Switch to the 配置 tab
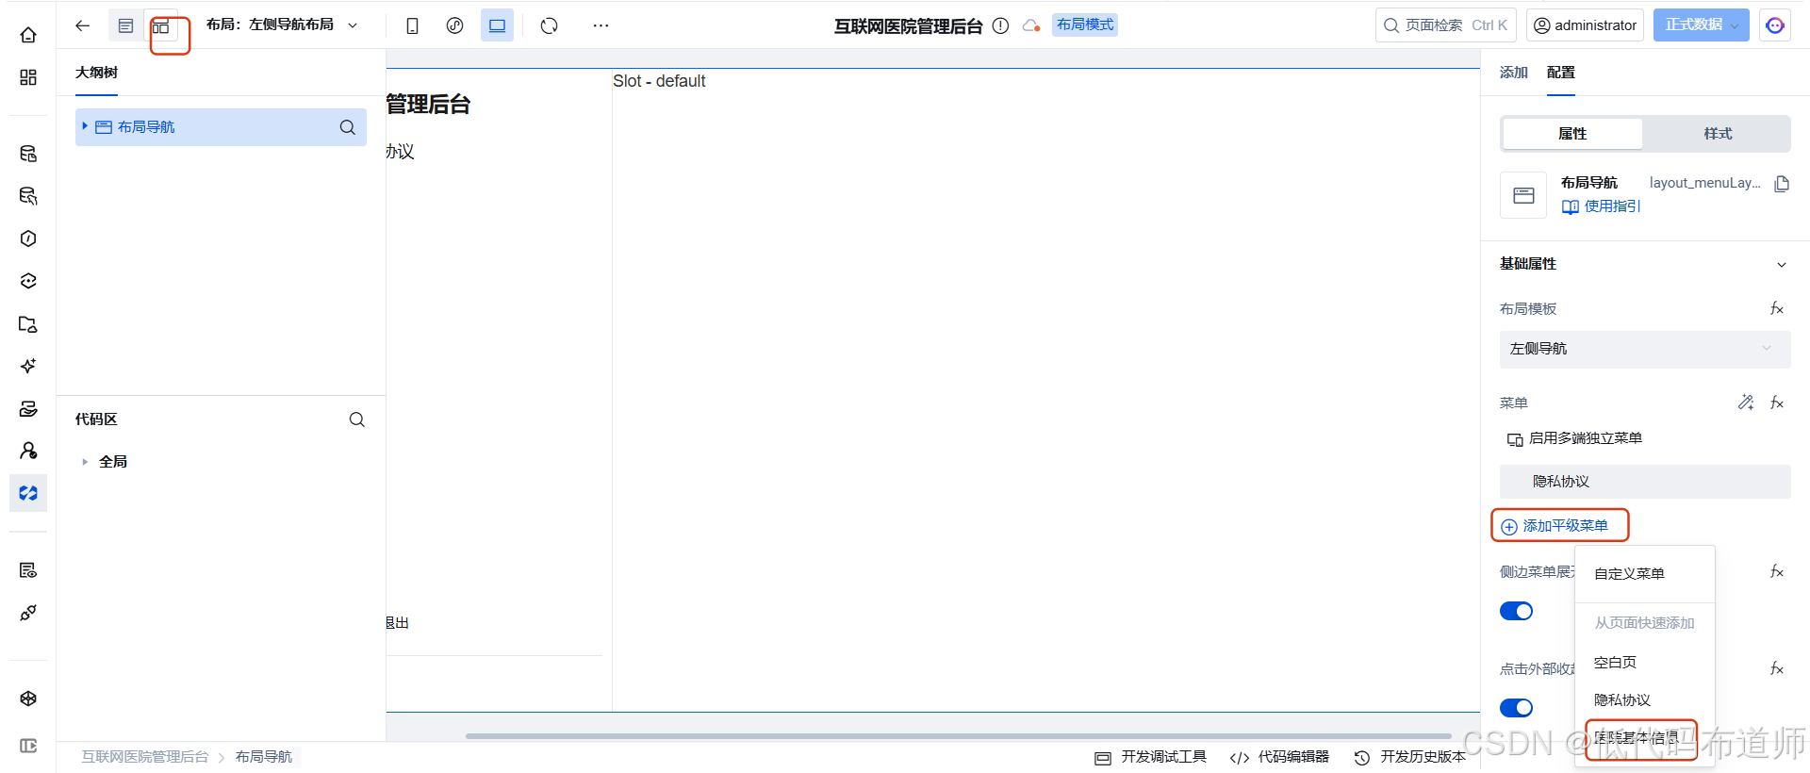The width and height of the screenshot is (1810, 773). coord(1560,73)
